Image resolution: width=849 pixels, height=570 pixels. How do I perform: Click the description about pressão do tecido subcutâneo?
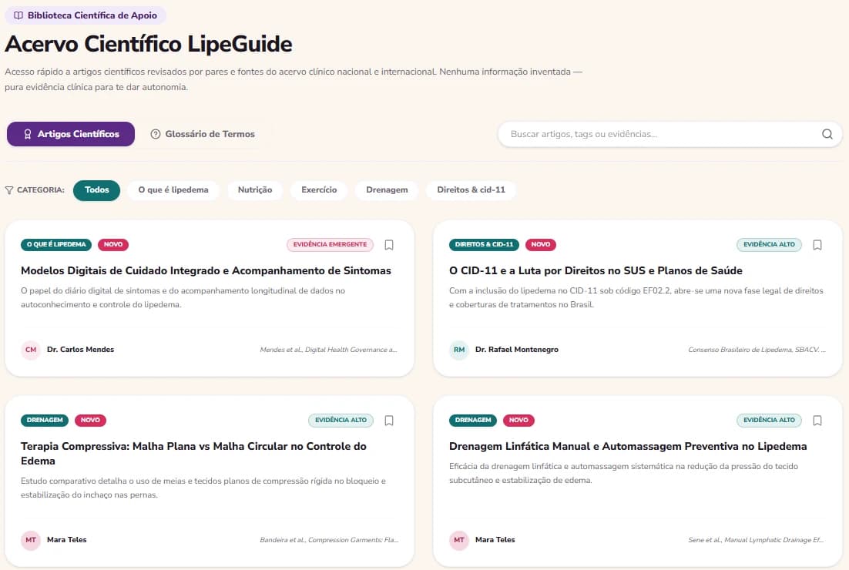(624, 473)
